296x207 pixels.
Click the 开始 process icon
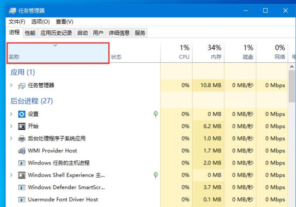(x=22, y=127)
